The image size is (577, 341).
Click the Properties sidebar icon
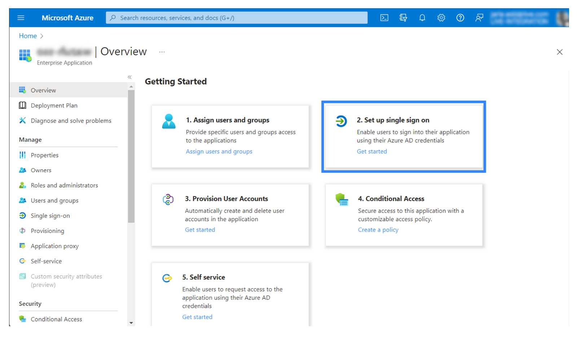(x=22, y=155)
